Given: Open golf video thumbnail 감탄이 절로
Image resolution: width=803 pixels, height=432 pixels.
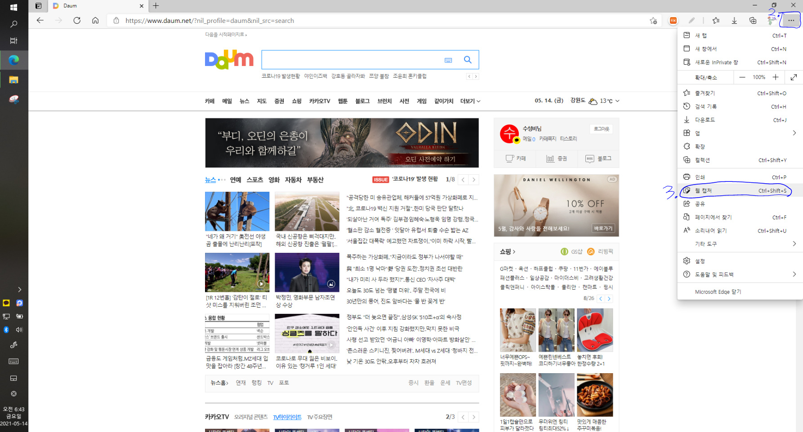Looking at the screenshot, I should click(x=237, y=273).
